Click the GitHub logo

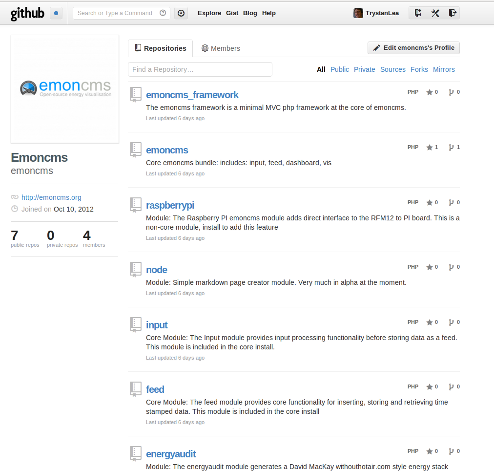click(27, 13)
